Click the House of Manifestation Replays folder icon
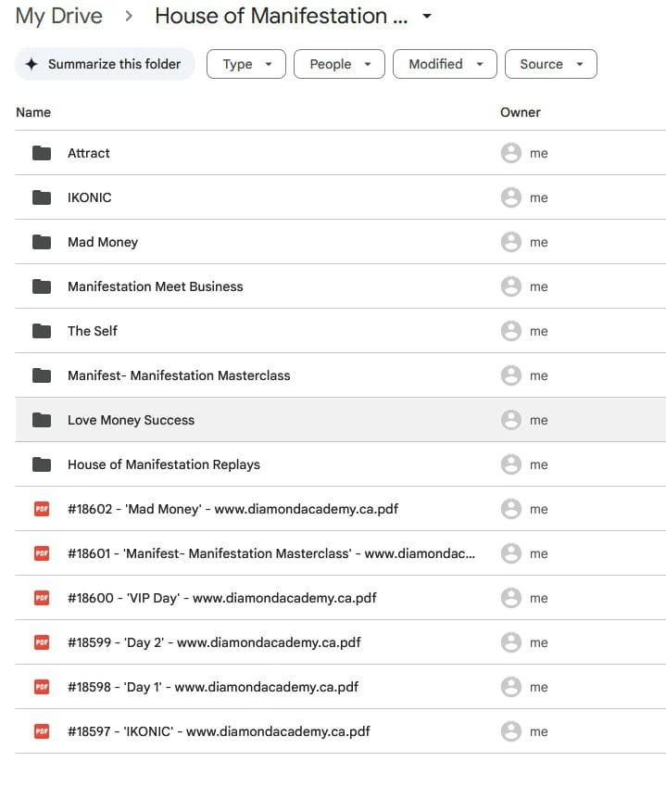This screenshot has height=787, width=666. click(x=42, y=464)
